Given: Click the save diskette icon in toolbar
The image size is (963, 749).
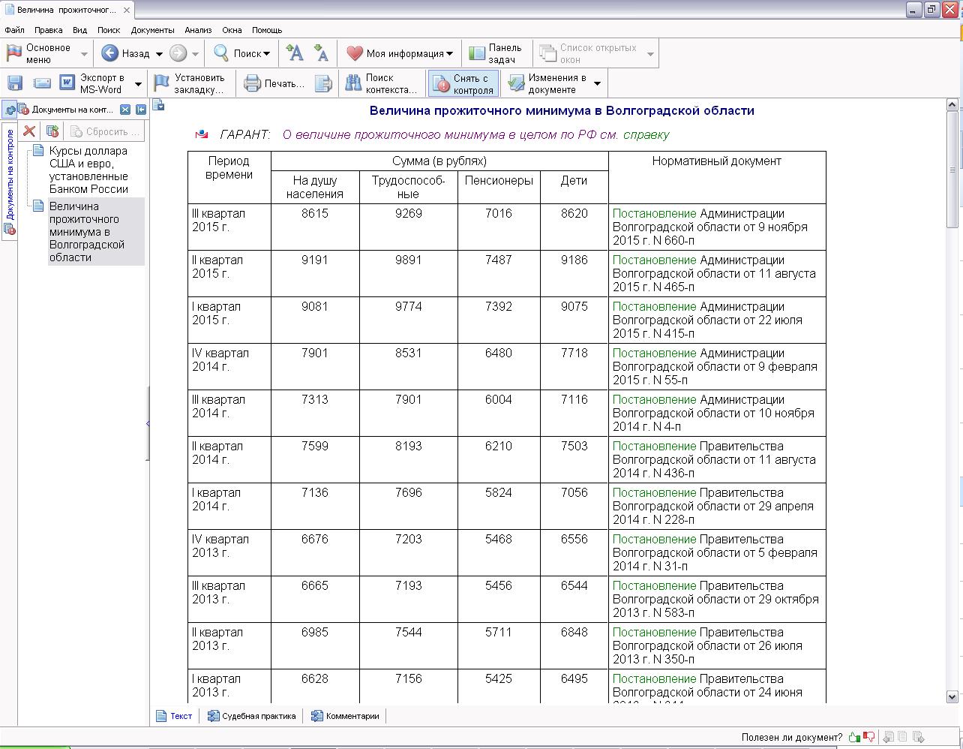Looking at the screenshot, I should tap(15, 83).
